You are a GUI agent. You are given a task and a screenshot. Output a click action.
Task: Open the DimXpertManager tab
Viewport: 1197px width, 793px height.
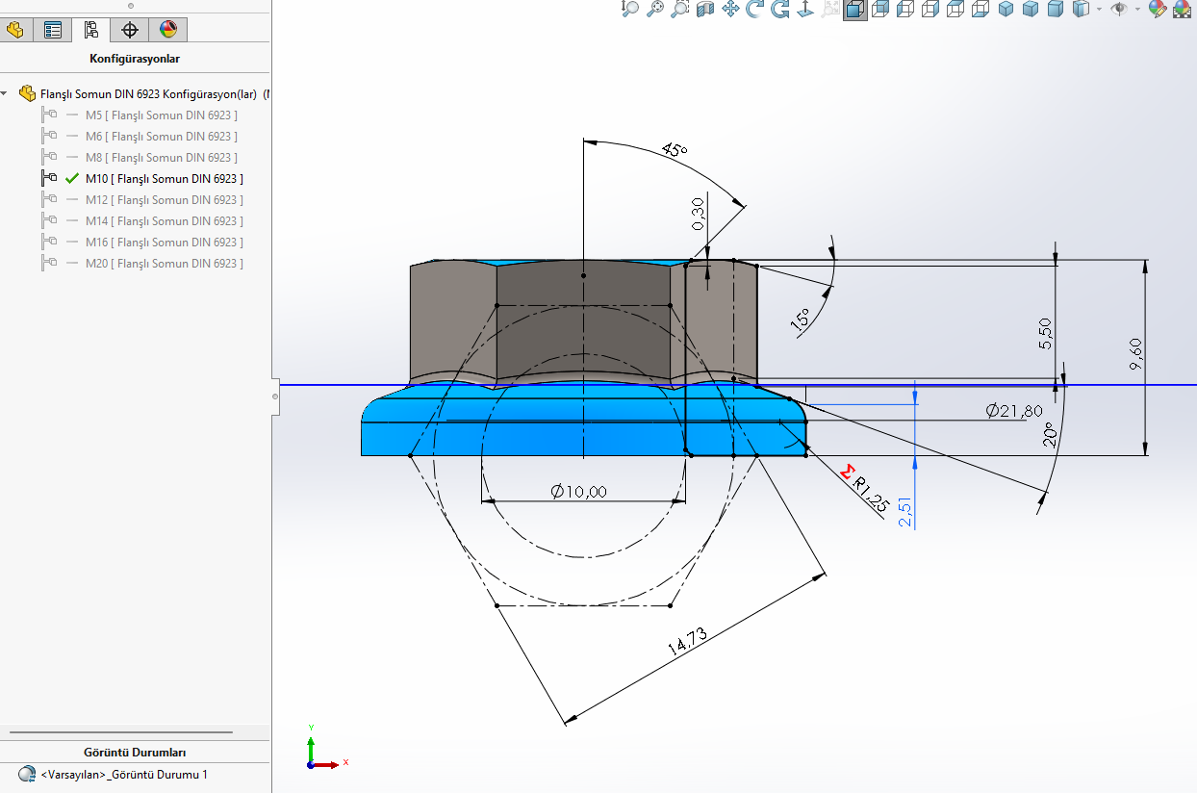pos(130,30)
